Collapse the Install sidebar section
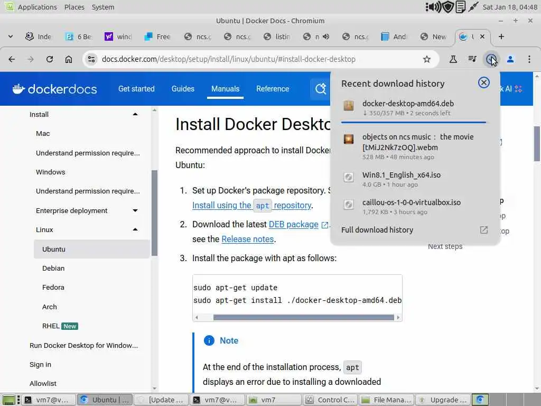This screenshot has width=541, height=406. click(x=135, y=114)
